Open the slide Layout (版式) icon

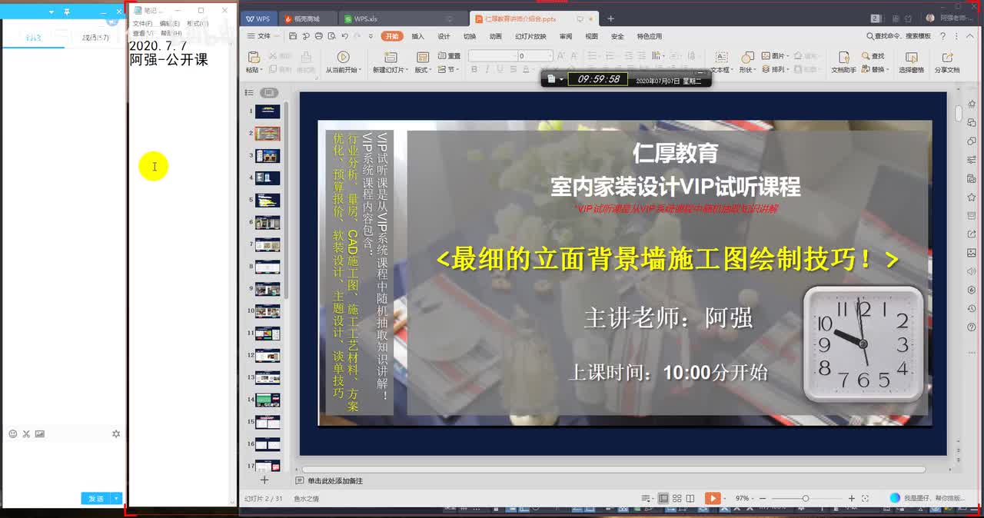pos(422,58)
